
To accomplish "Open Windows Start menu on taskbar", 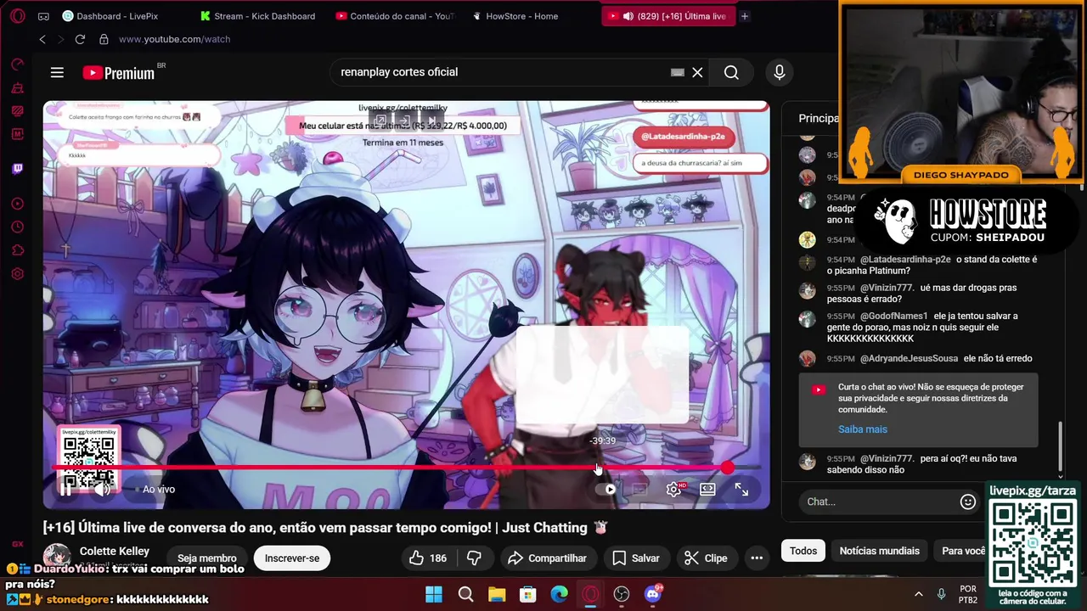I will (434, 594).
